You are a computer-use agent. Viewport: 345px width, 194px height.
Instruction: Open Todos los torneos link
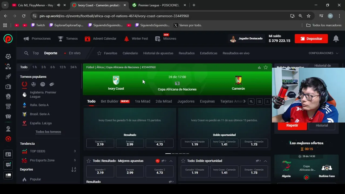(48, 132)
